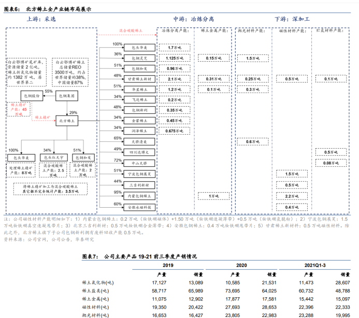Click the 稀土氧化物(吨) row label
This screenshot has height=318, width=359.
98,283
